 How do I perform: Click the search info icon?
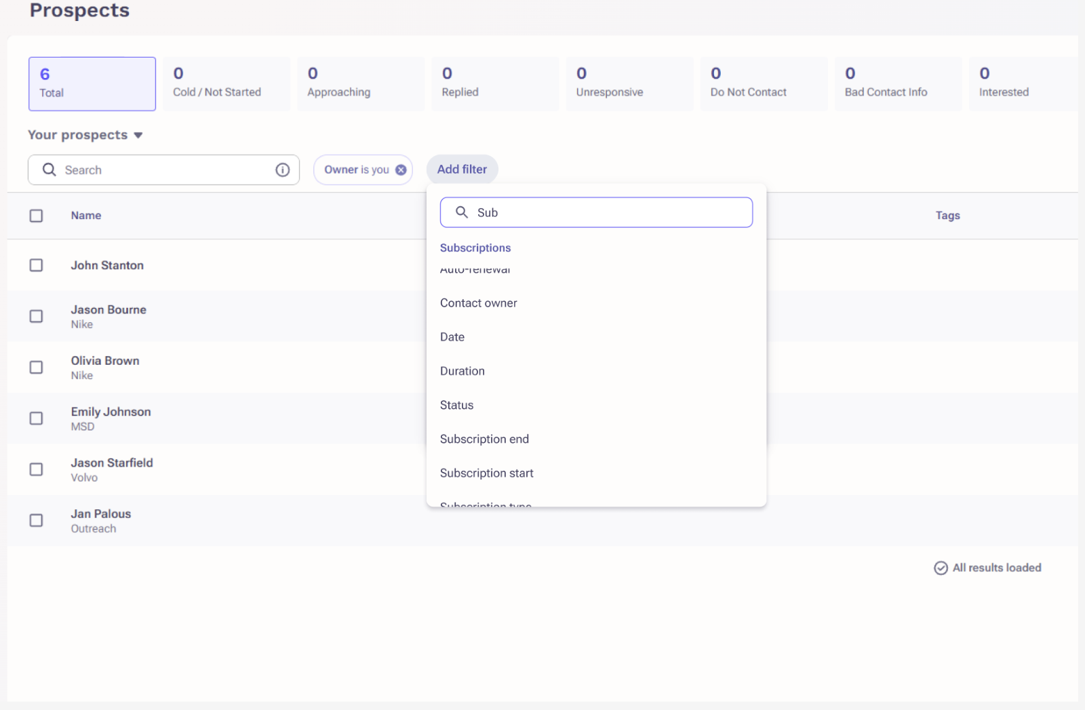tap(283, 170)
